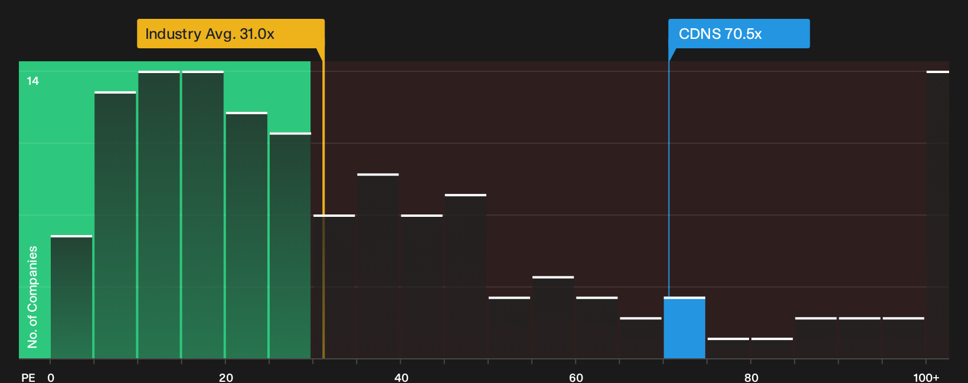Click the CDNS 70.5x label
The width and height of the screenshot is (968, 383).
(x=739, y=34)
